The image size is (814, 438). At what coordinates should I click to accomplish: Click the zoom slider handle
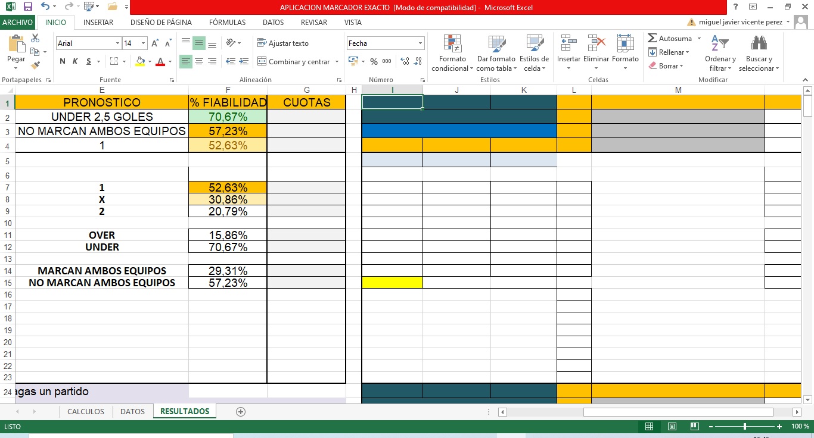point(745,427)
